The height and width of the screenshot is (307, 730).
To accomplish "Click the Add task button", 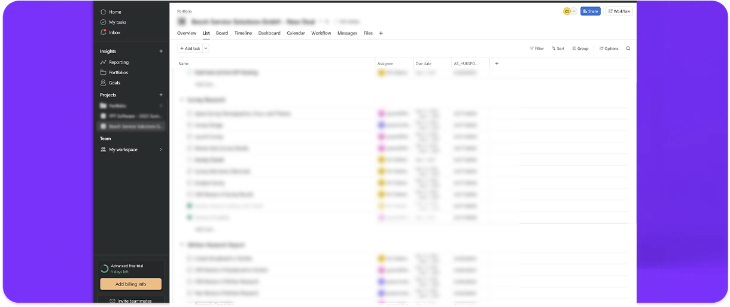I will [x=190, y=48].
